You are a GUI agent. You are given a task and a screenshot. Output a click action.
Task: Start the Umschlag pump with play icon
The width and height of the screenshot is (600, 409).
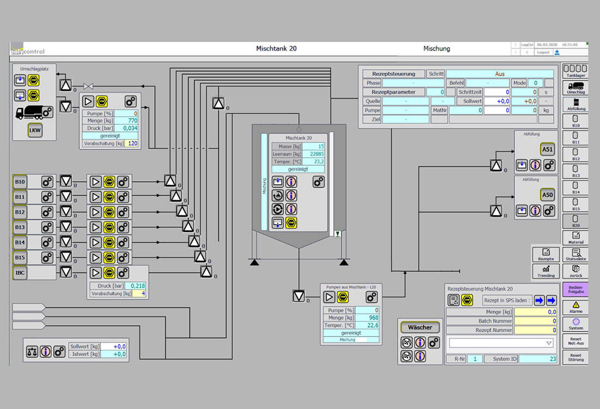[x=88, y=101]
